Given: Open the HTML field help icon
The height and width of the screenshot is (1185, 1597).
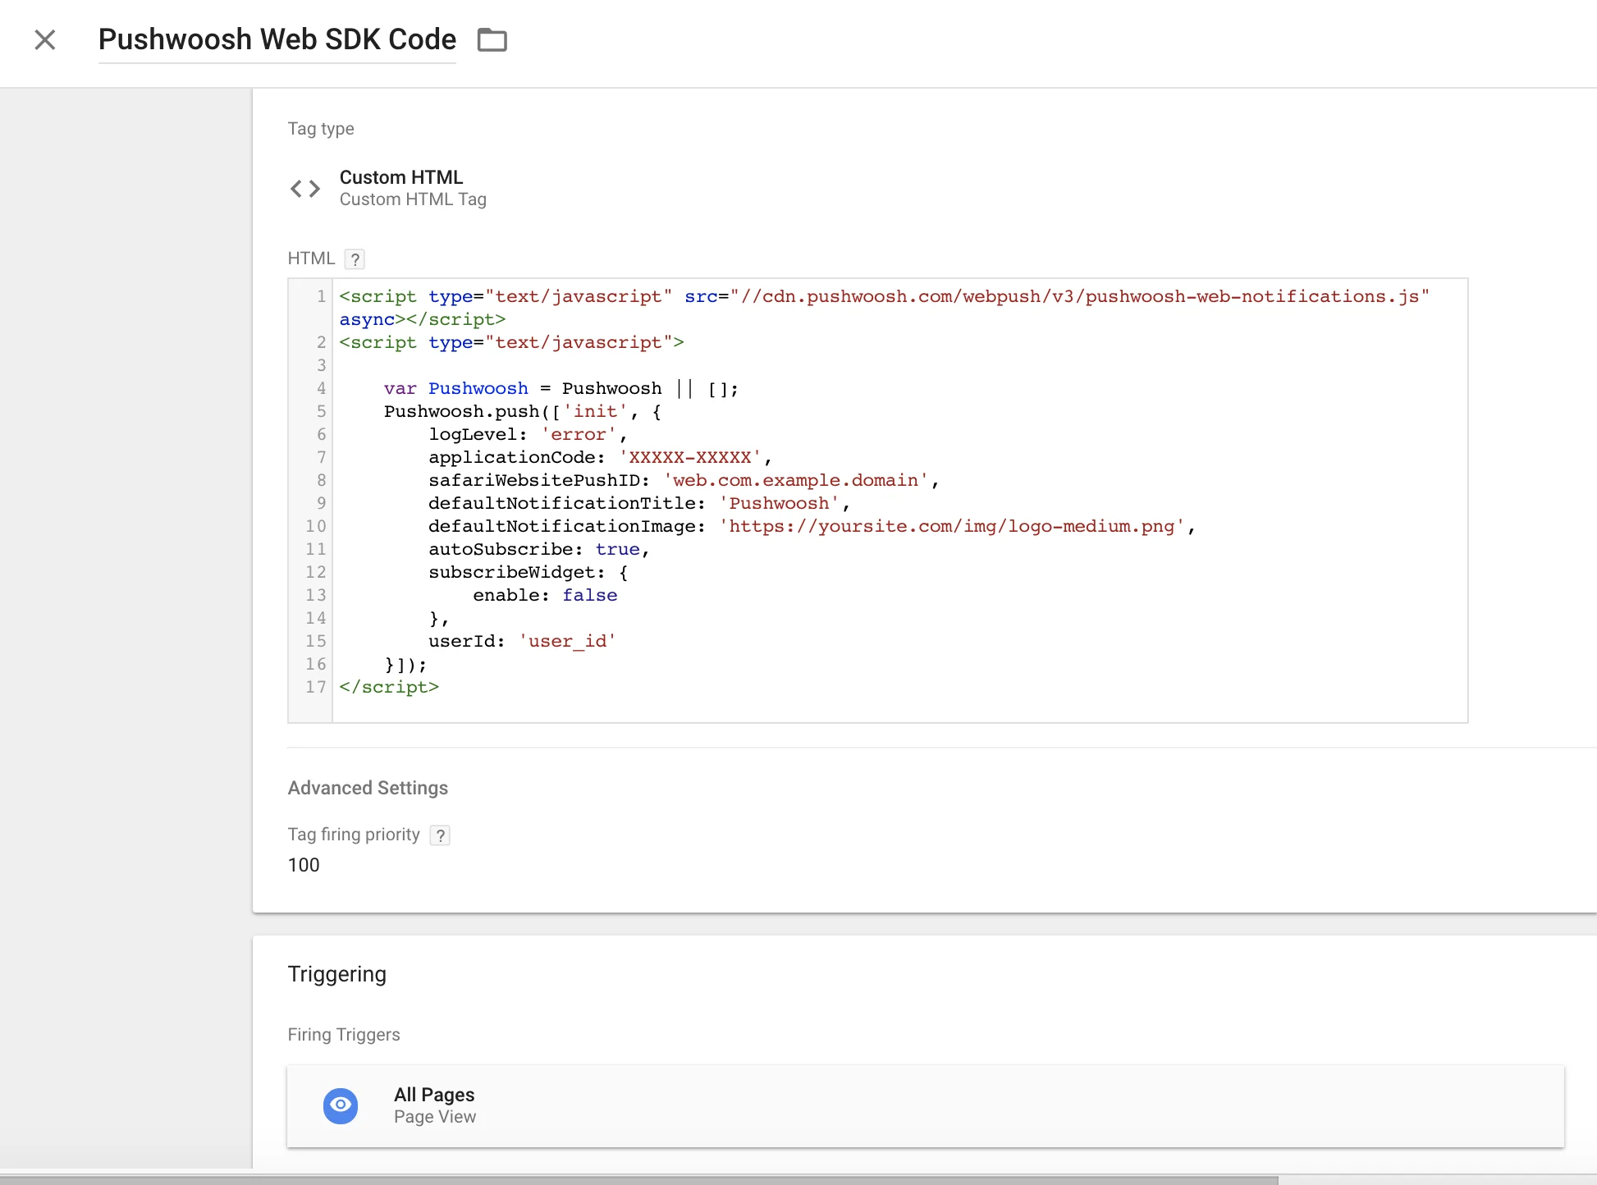Looking at the screenshot, I should (355, 259).
